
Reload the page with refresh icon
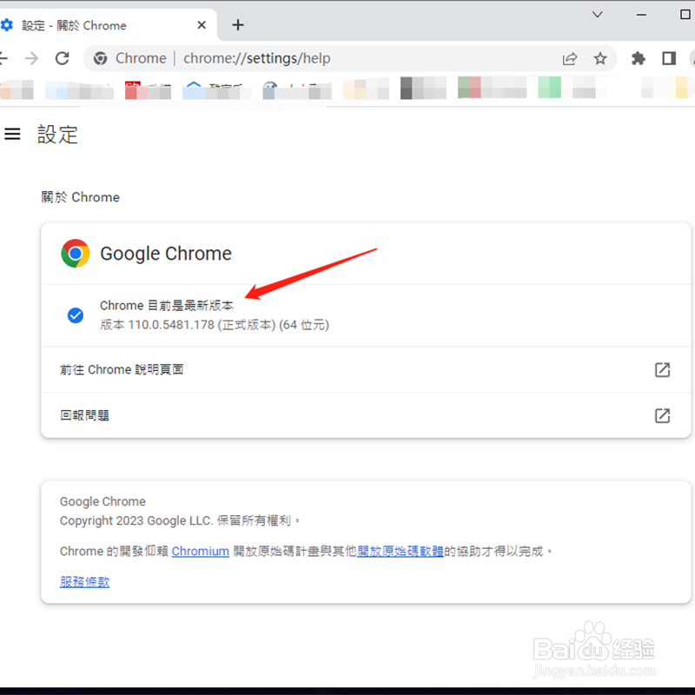tap(62, 58)
